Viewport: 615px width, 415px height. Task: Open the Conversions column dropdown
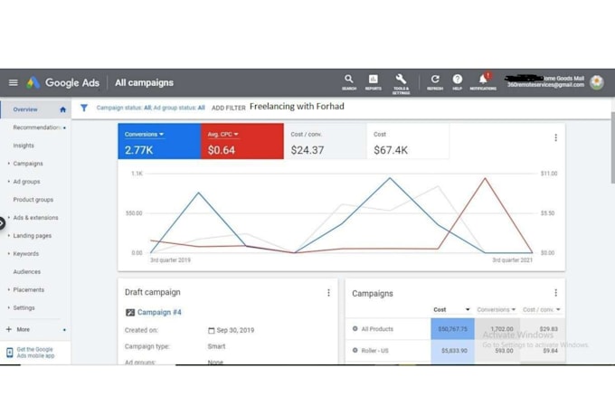click(513, 309)
